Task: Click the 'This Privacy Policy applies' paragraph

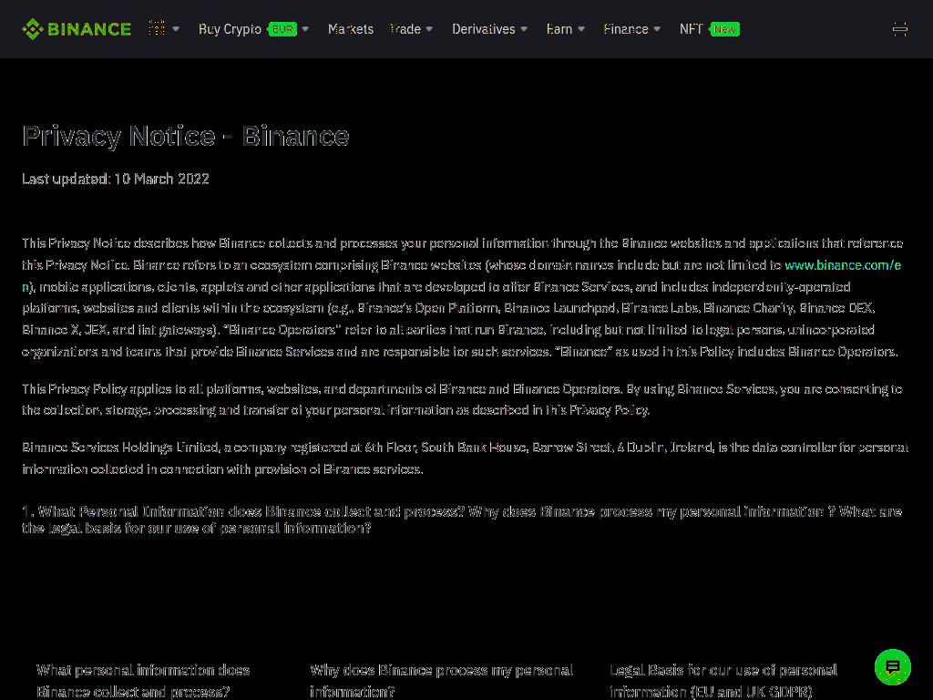Action: pos(462,399)
